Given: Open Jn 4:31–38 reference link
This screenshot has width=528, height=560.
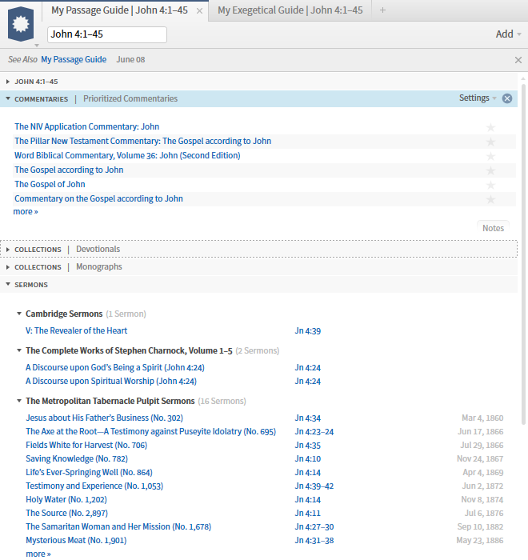Looking at the screenshot, I should (314, 540).
